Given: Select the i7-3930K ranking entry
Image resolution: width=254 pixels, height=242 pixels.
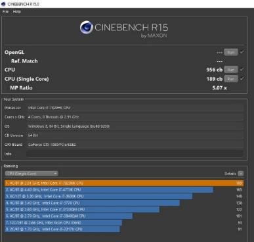Looking at the screenshot, I should 98,197.
